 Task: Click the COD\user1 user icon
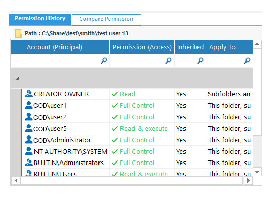point(29,105)
